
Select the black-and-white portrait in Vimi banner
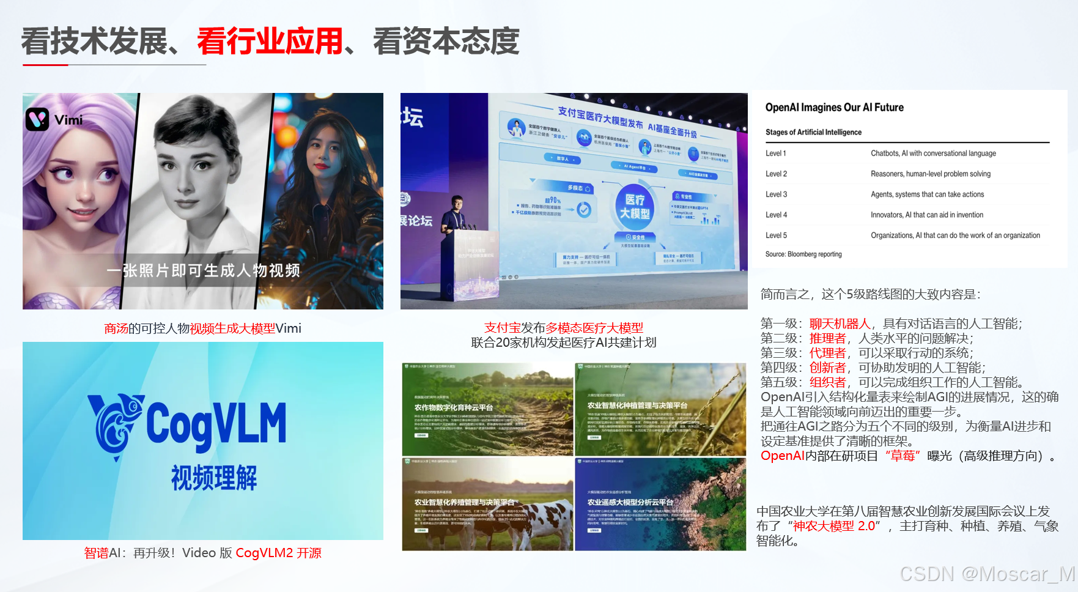(x=199, y=201)
